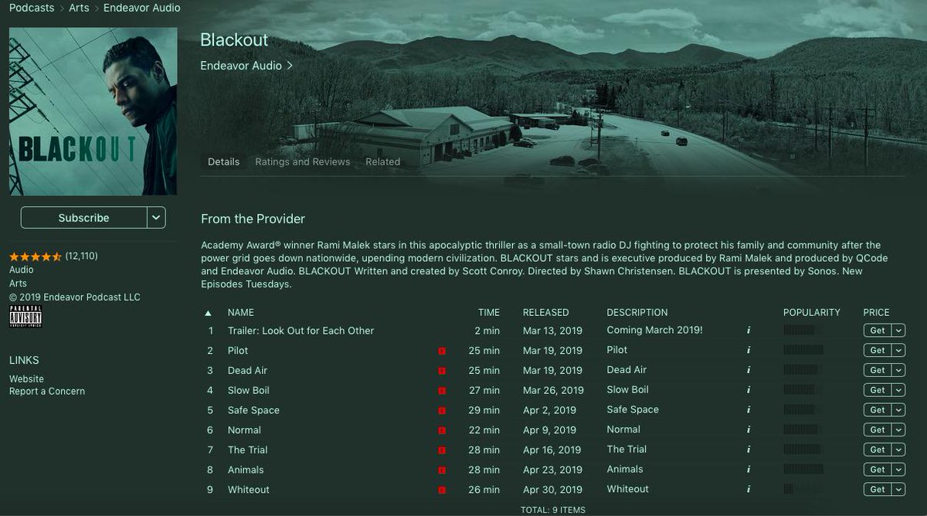Open info icon for Trailer episode
This screenshot has width=927, height=516.
point(748,331)
